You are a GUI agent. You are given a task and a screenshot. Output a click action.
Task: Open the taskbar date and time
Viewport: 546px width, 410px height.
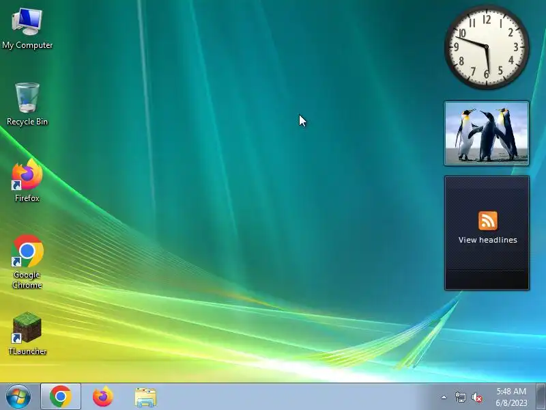click(x=511, y=397)
